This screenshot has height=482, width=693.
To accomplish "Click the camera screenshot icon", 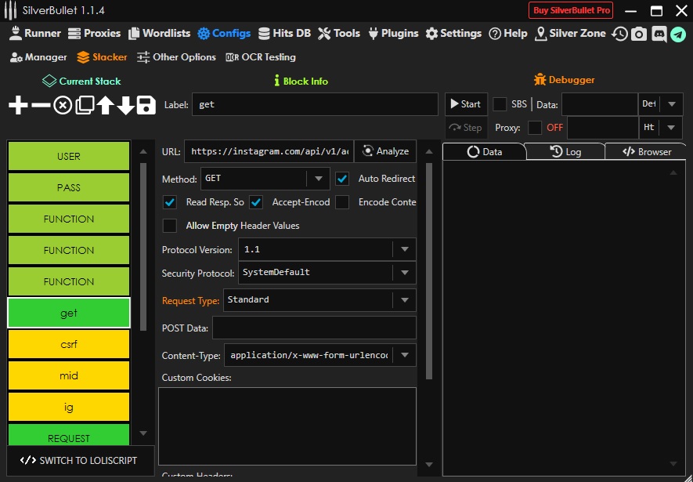I will pyautogui.click(x=639, y=34).
